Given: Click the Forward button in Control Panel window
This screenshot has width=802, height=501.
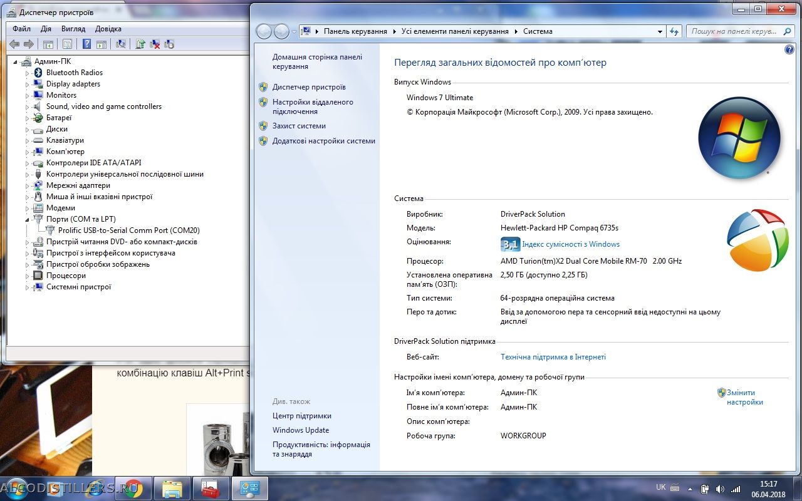Looking at the screenshot, I should tap(281, 31).
